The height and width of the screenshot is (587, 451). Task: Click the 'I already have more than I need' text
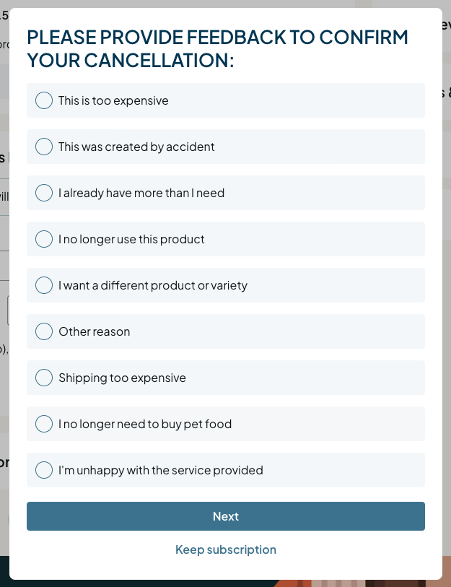(x=141, y=194)
